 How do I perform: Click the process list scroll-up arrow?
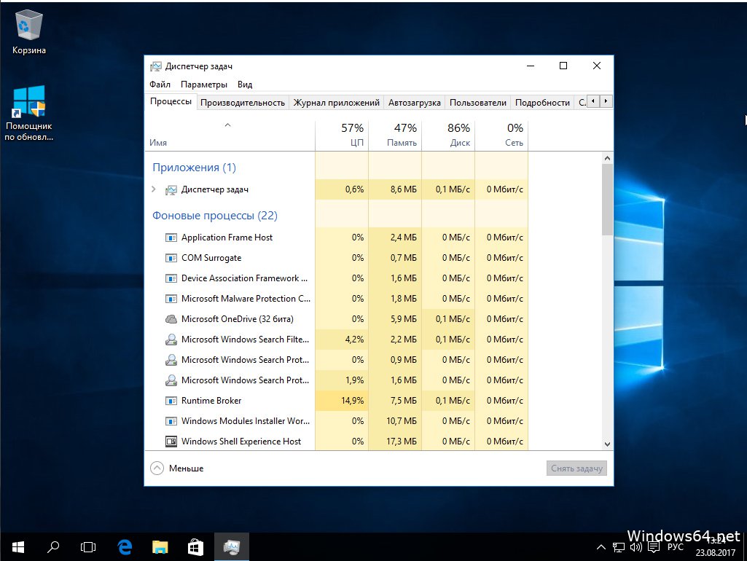tap(607, 159)
